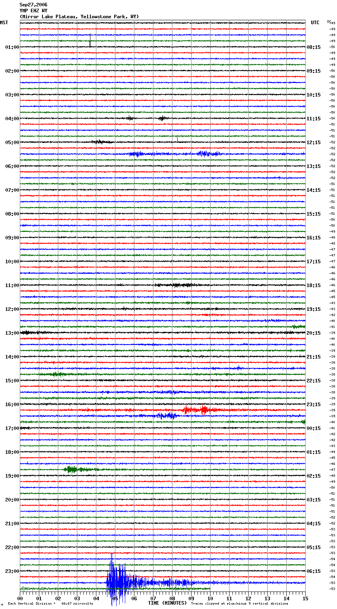
Task: Click the Mirror Lake Plateau station description
Action: tap(79, 17)
